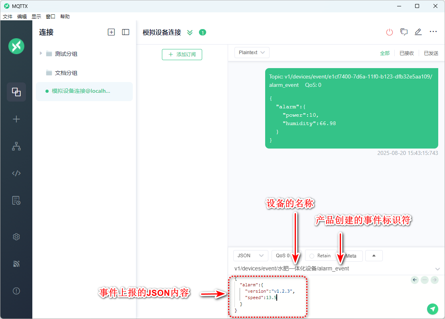445x319 pixels.
Task: Open the 帮助 menu
Action: (x=65, y=17)
